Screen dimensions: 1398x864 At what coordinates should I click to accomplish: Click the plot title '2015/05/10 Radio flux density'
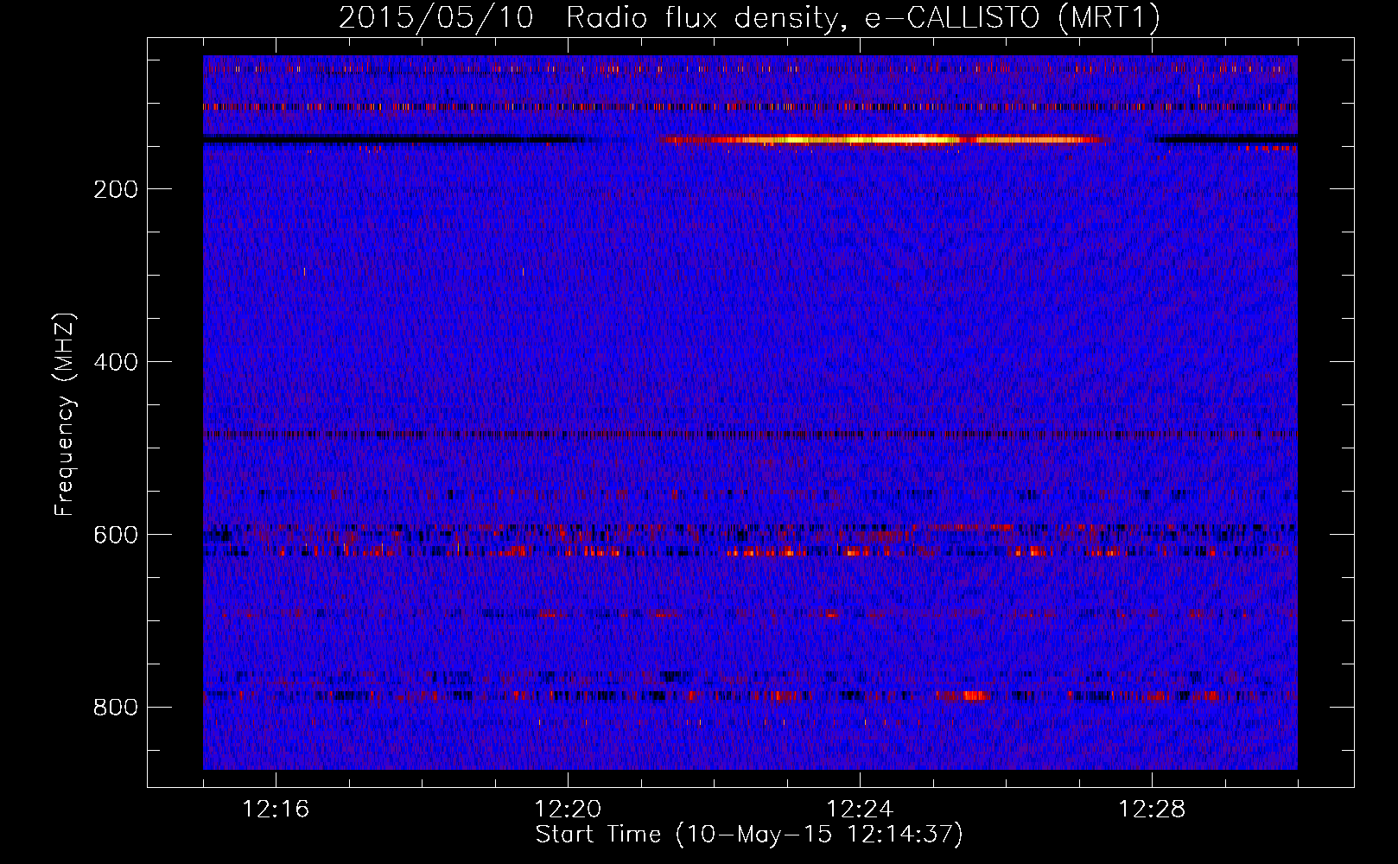click(588, 18)
